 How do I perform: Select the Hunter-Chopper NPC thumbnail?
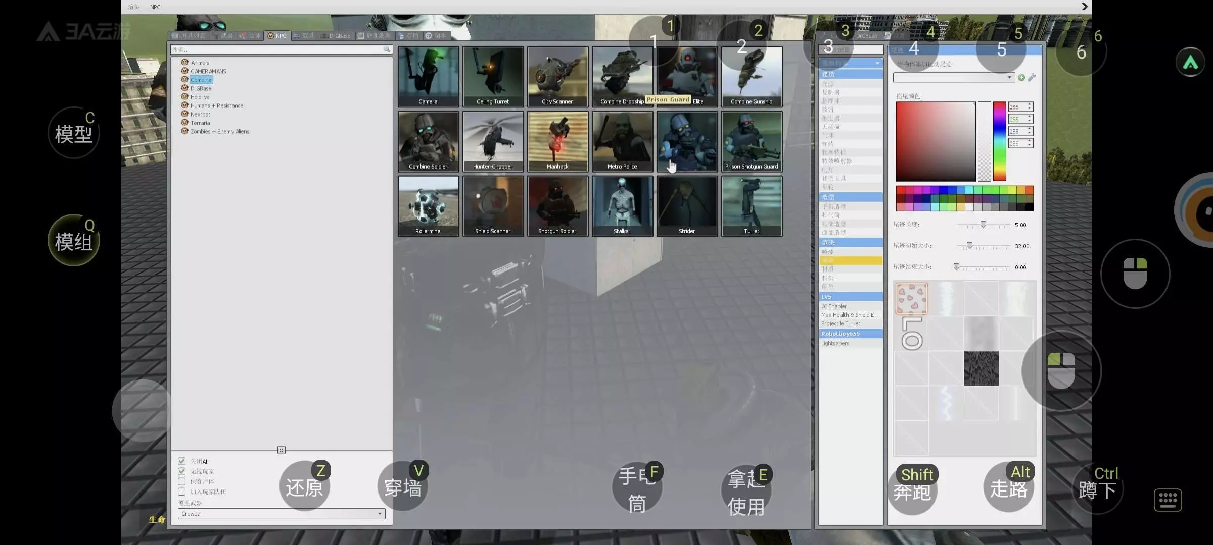(x=493, y=141)
